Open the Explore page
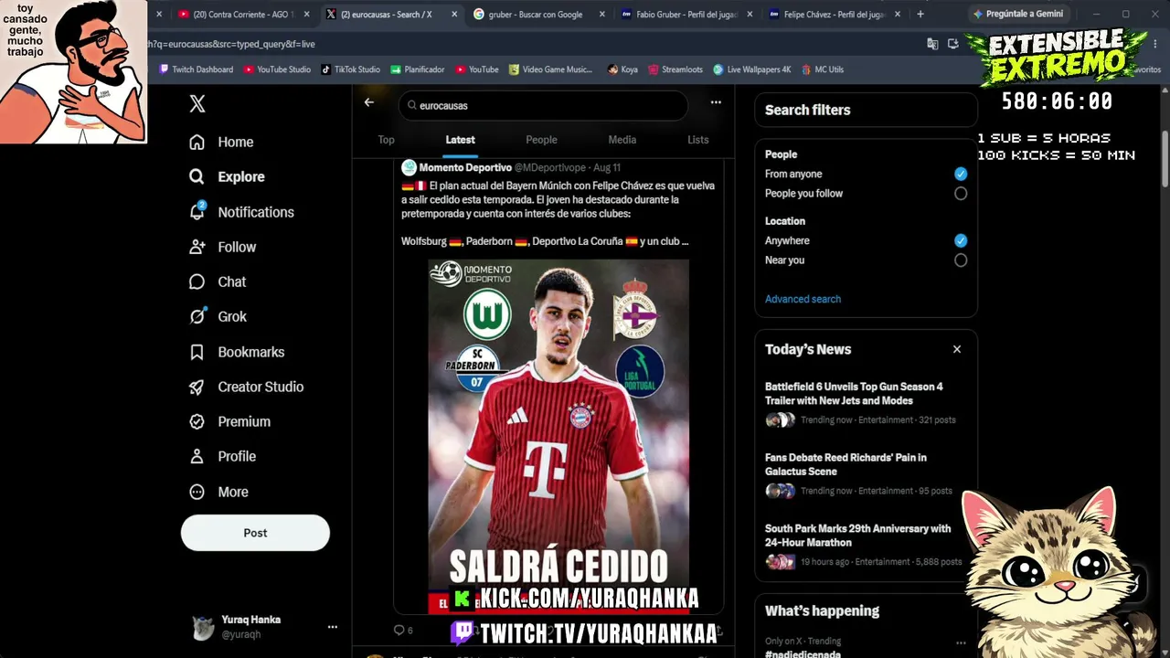1170x658 pixels. [227, 177]
